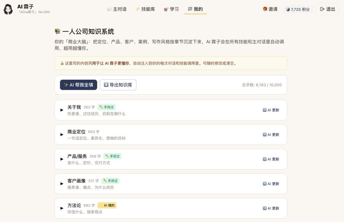
Task: Click 导出知识库 export button
Action: tap(118, 85)
